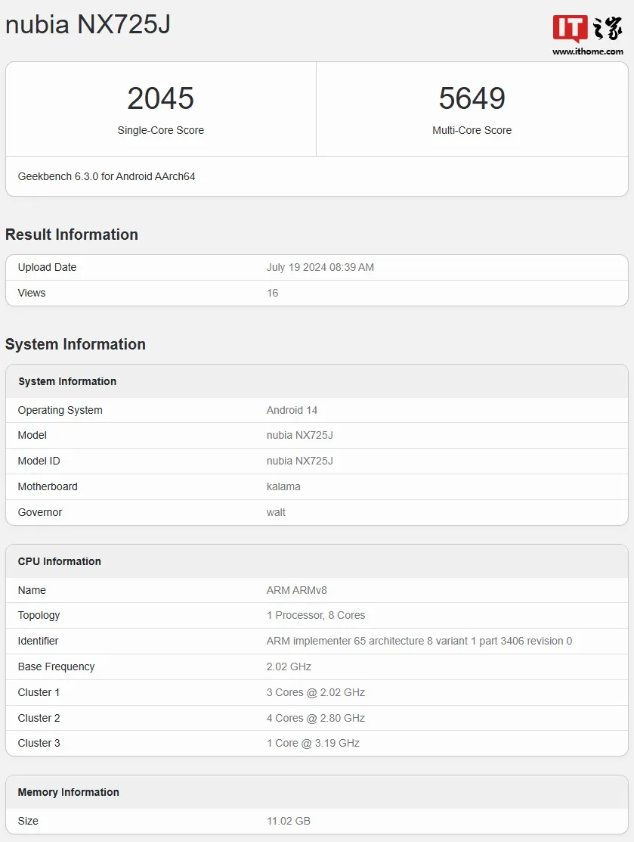Select the value "3 Cores @ 2.02 GHz"
Viewport: 634px width, 842px height.
316,693
